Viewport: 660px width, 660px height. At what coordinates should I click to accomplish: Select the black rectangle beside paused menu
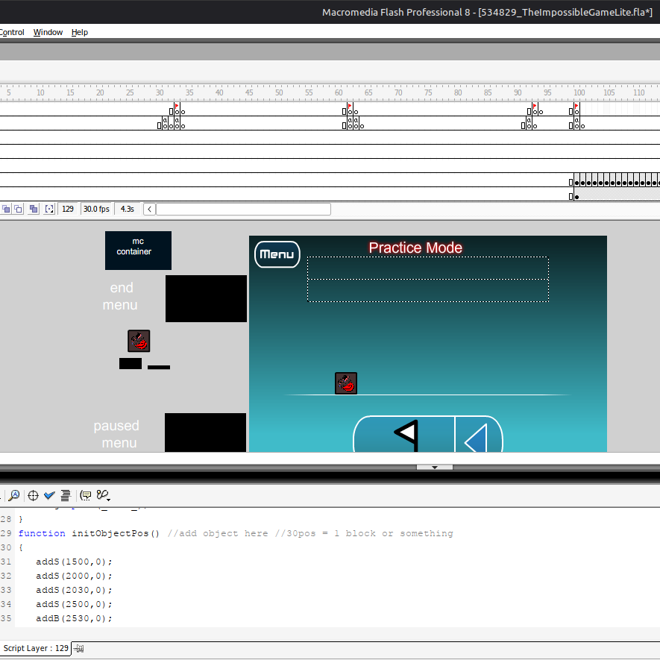tap(205, 433)
